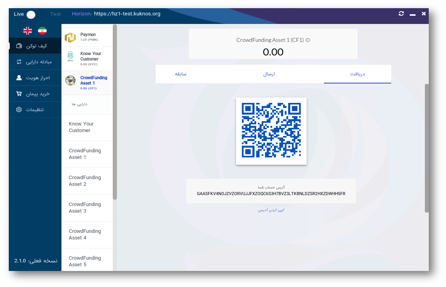Switch to the history (سابقه) tab

tap(181, 74)
